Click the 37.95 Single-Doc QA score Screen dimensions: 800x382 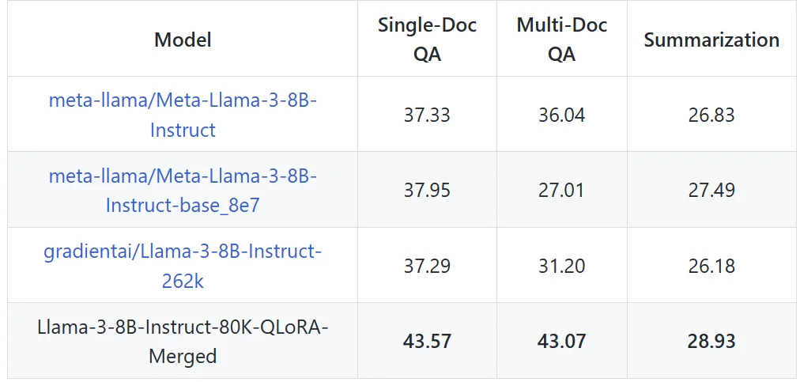(x=427, y=191)
